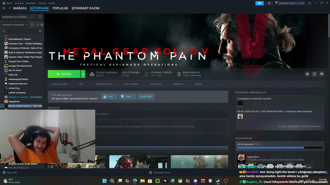Screen dimensions: 330x185
Task: Go back with the back arrow
Action: point(4,8)
